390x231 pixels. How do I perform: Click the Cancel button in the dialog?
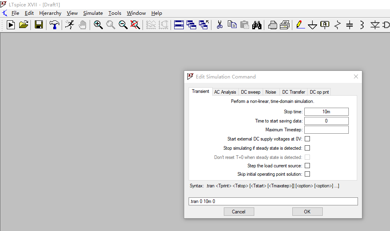pos(239,211)
